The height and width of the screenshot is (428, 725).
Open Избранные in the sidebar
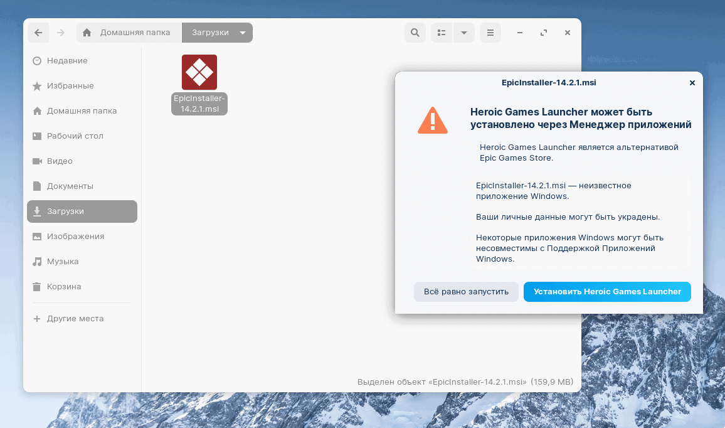(82, 86)
